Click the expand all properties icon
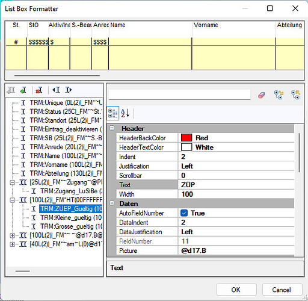This screenshot has height=301, width=308. [x=279, y=95]
